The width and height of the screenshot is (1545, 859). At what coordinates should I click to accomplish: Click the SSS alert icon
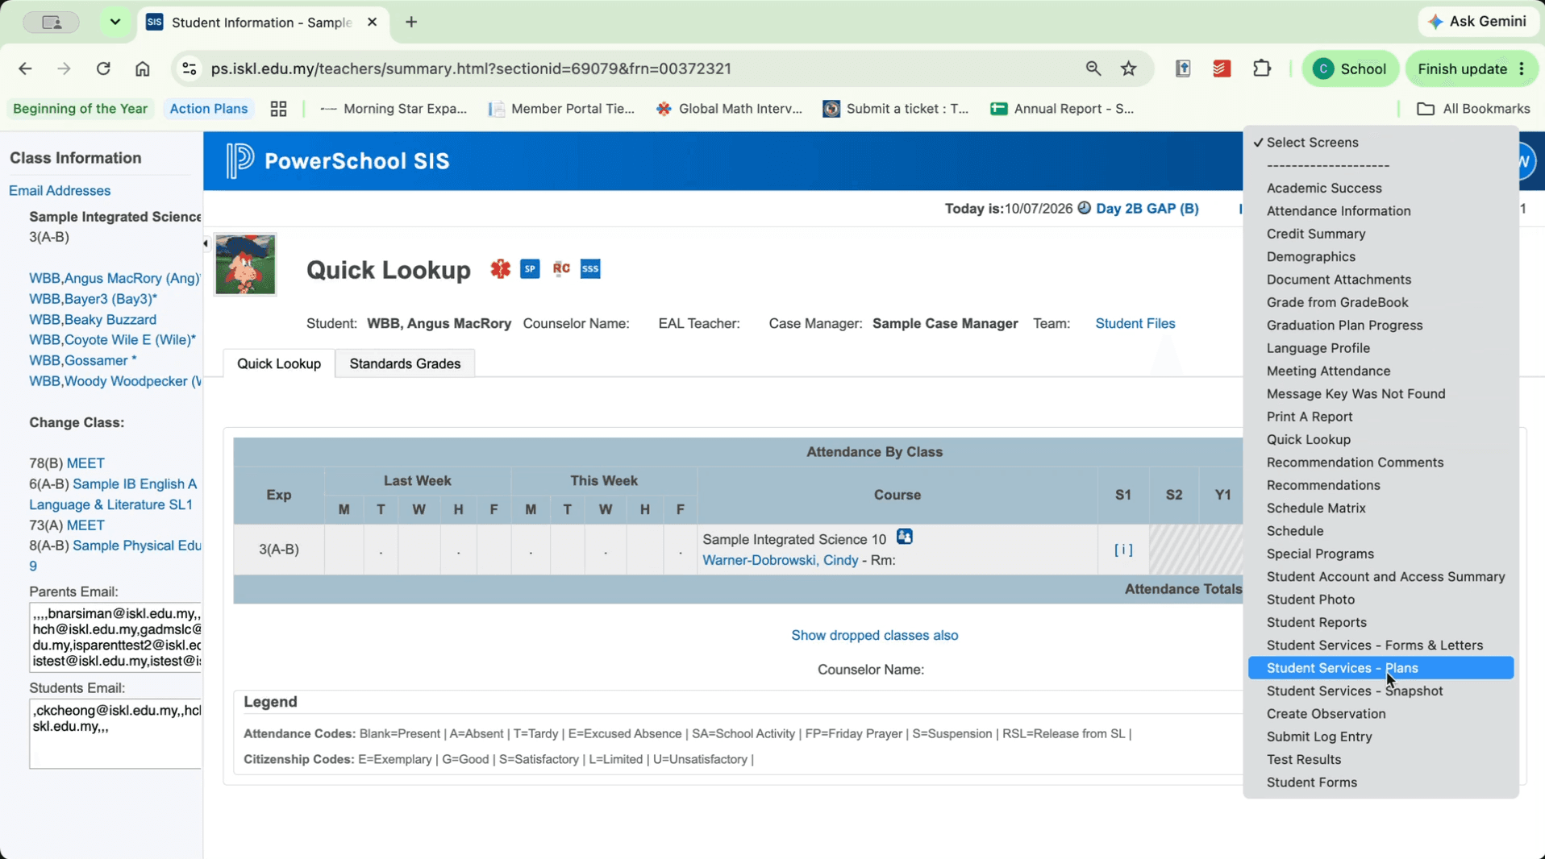(x=590, y=269)
